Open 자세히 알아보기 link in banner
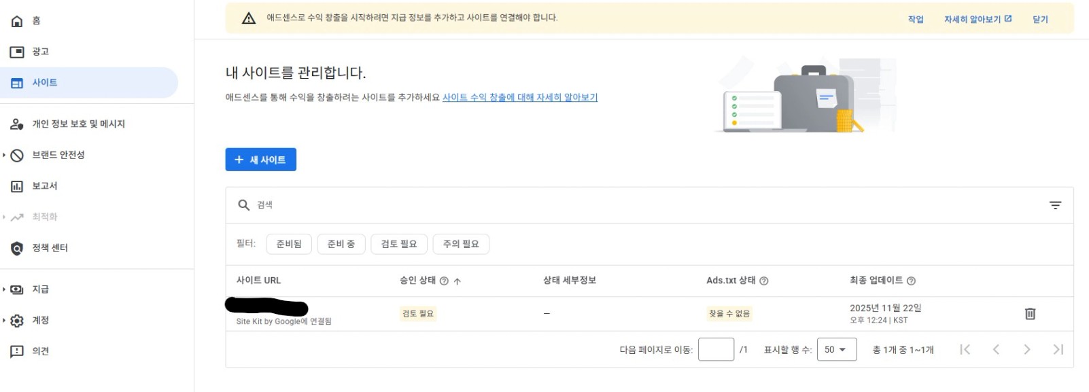This screenshot has width=1089, height=392. 978,19
